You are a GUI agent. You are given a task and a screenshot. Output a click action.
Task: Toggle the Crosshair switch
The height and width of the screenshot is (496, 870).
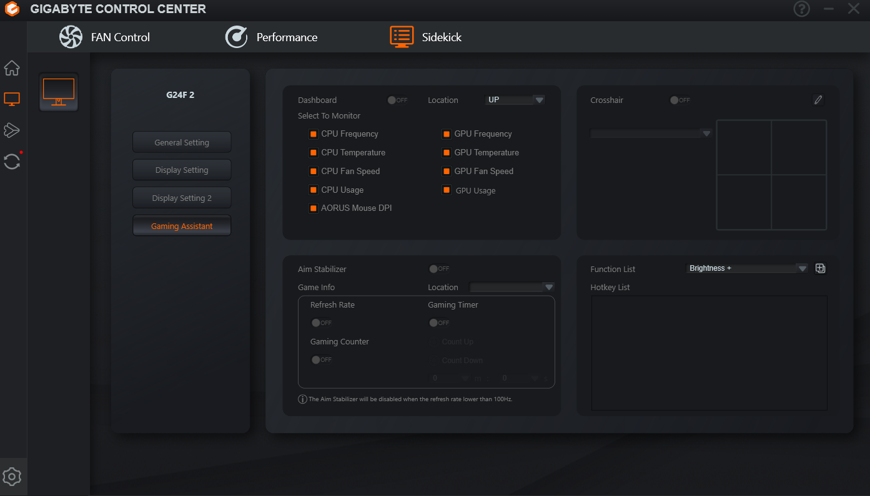coord(680,100)
